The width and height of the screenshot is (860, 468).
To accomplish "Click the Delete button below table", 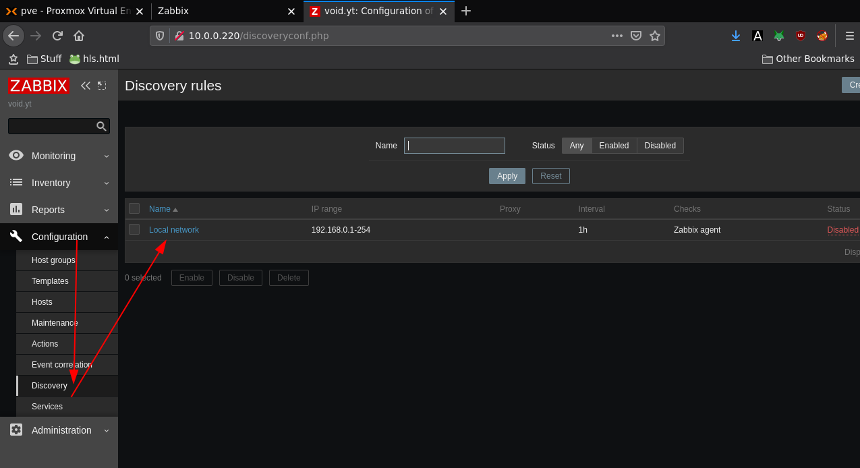I will [x=289, y=278].
